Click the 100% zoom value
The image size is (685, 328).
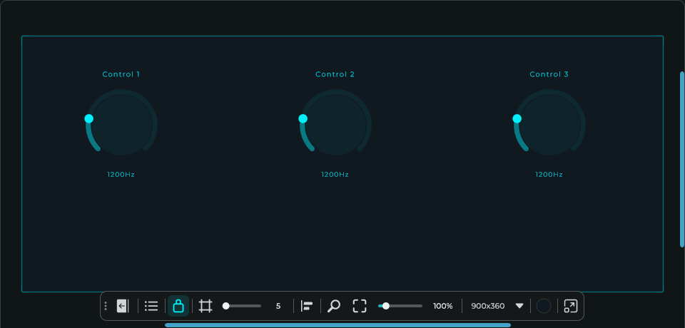443,306
